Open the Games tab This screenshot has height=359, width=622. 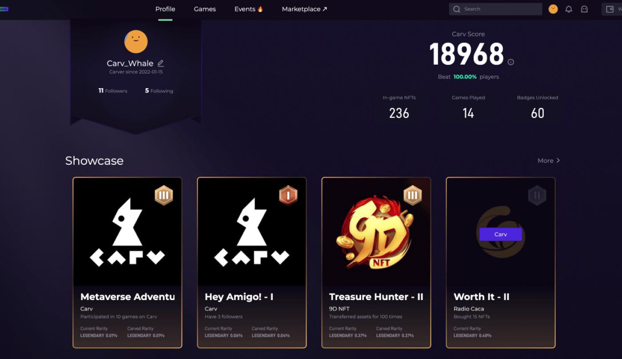[205, 9]
